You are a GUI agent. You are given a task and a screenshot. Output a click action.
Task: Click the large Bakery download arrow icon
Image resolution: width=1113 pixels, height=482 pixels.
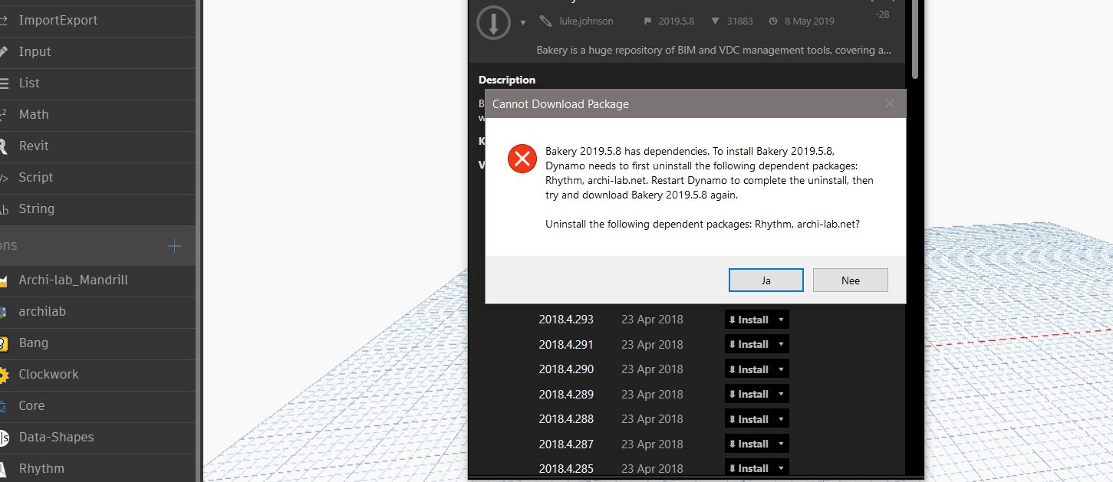494,22
